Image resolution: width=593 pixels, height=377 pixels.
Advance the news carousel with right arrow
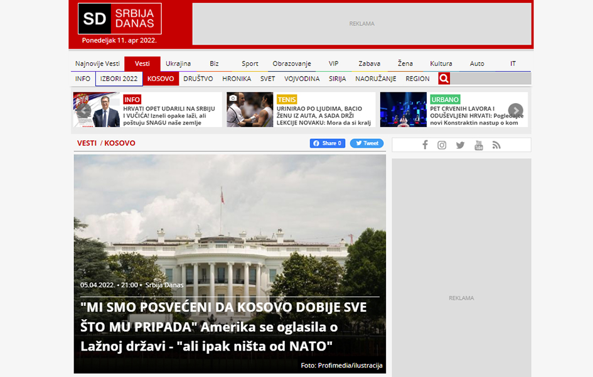coord(516,109)
